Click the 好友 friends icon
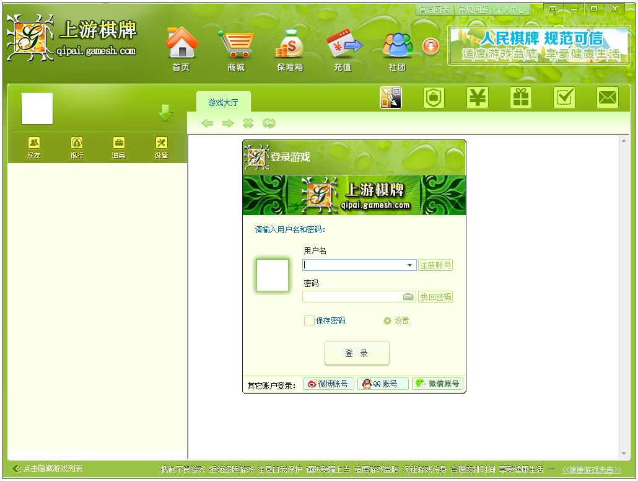The height and width of the screenshot is (481, 638). tap(34, 147)
